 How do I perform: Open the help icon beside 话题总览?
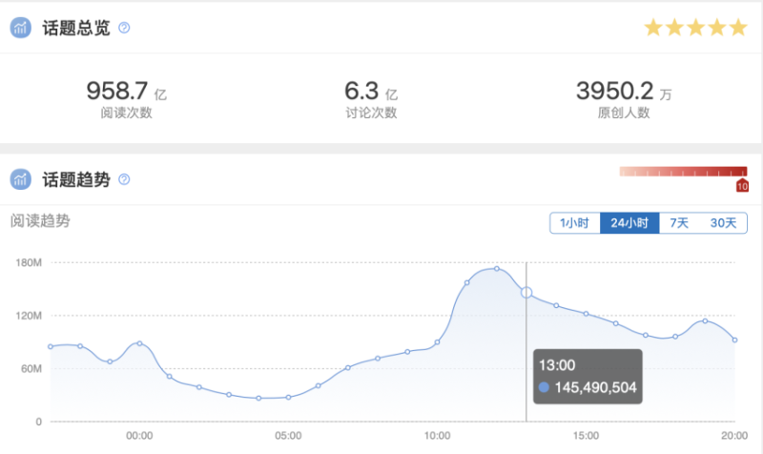(x=123, y=29)
